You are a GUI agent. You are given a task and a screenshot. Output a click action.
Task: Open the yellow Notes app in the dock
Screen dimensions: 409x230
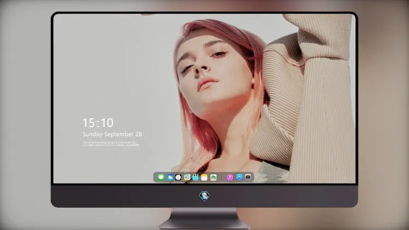[204, 177]
